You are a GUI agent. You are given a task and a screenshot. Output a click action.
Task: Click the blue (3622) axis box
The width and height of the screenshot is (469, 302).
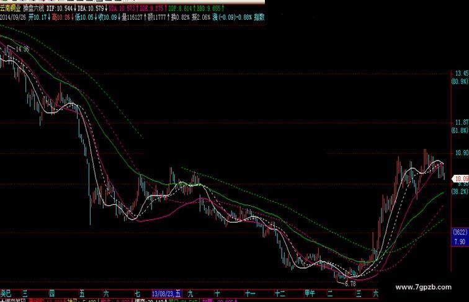pos(460,233)
